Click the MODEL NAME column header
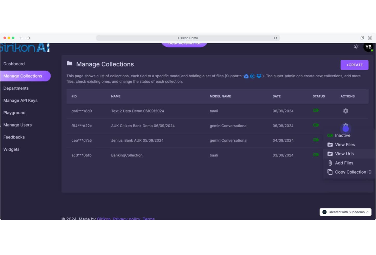Viewport: 376px width, 255px height. click(x=220, y=96)
